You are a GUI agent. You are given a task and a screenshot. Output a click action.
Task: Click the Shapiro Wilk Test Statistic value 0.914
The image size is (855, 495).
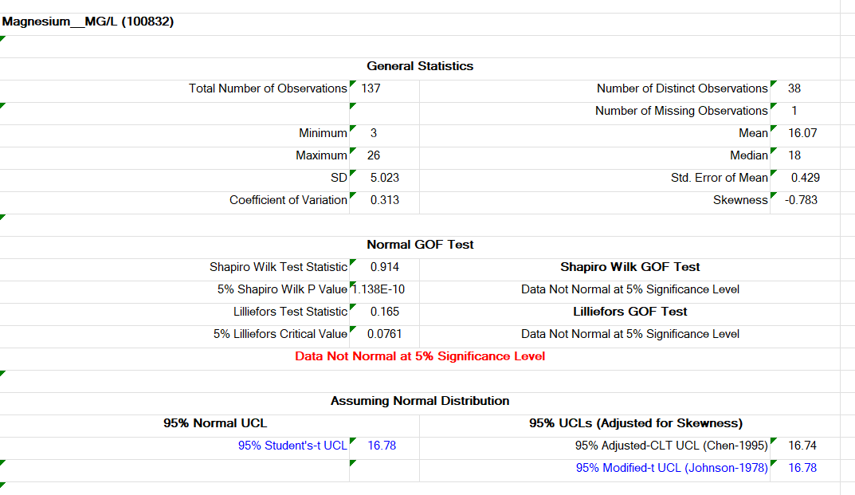coord(384,267)
